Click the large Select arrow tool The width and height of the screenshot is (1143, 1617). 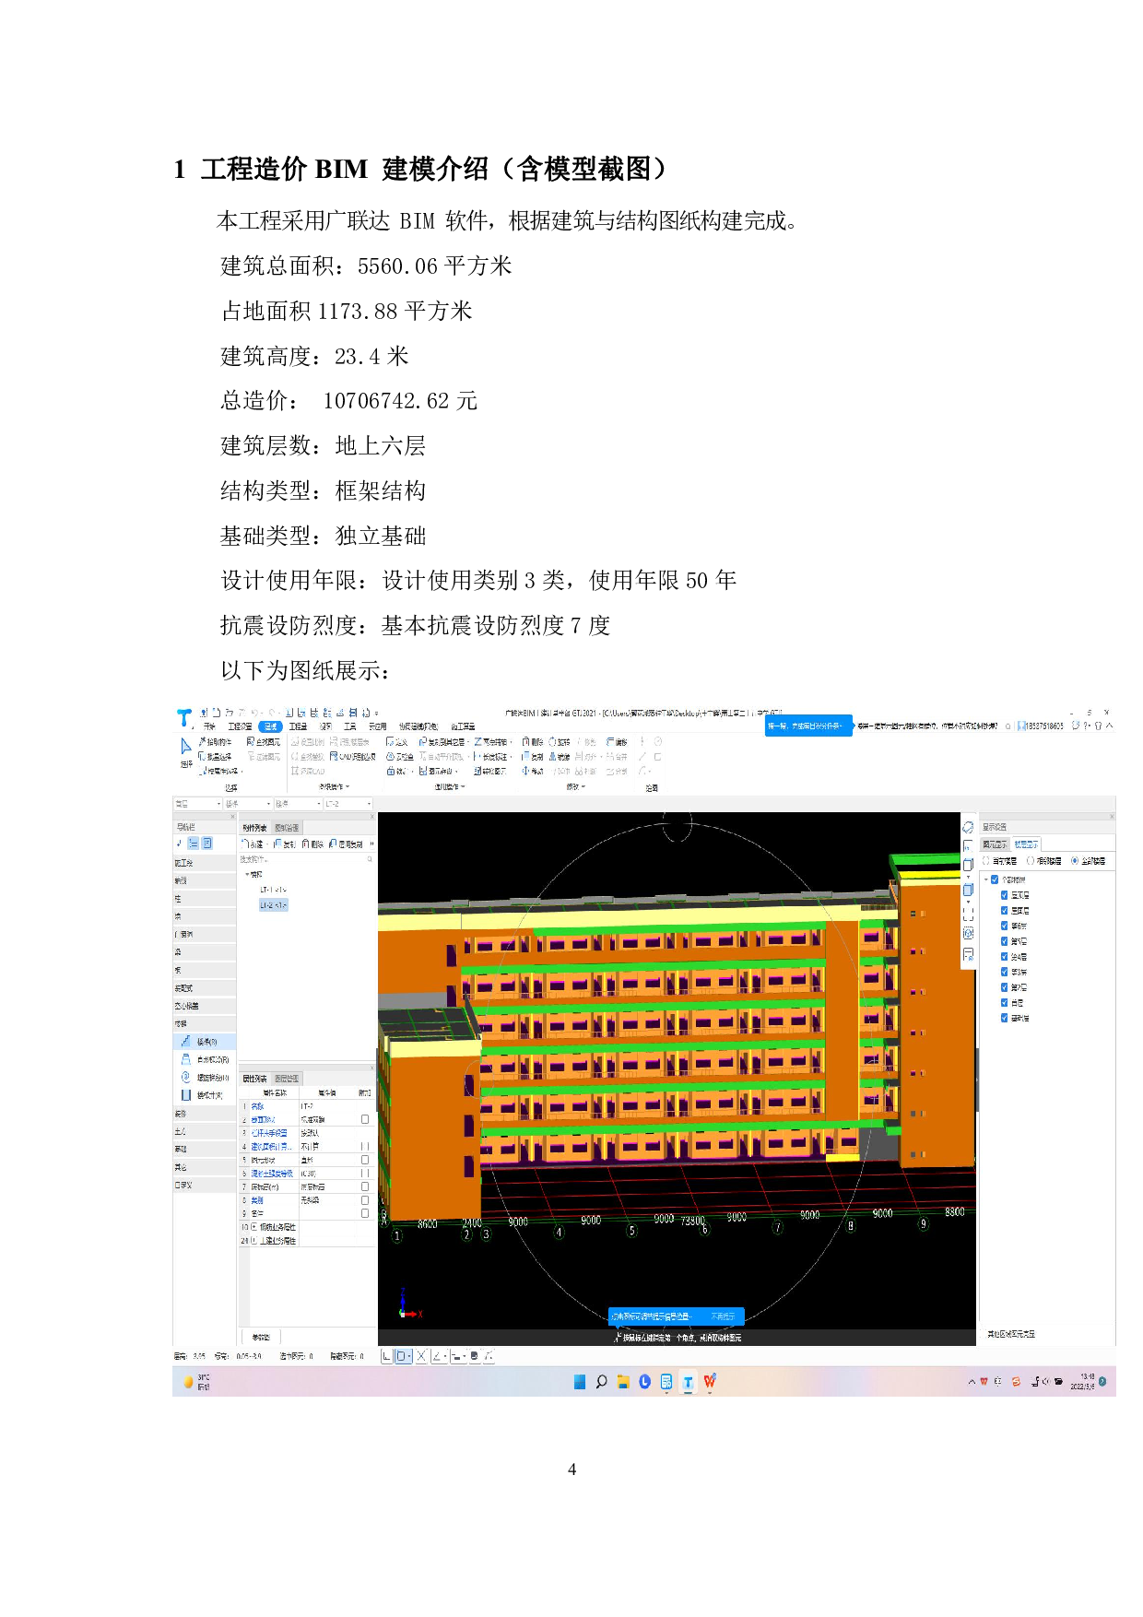[x=186, y=747]
